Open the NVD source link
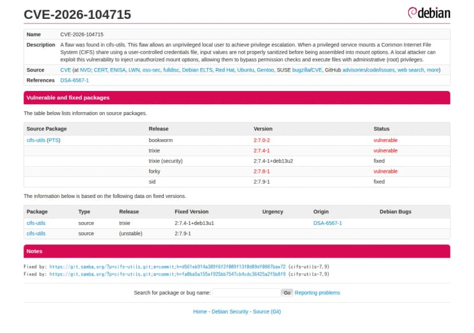This screenshot has width=474, height=333. 85,70
